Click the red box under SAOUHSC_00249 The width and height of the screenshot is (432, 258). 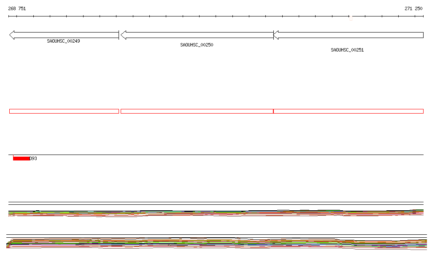point(64,111)
